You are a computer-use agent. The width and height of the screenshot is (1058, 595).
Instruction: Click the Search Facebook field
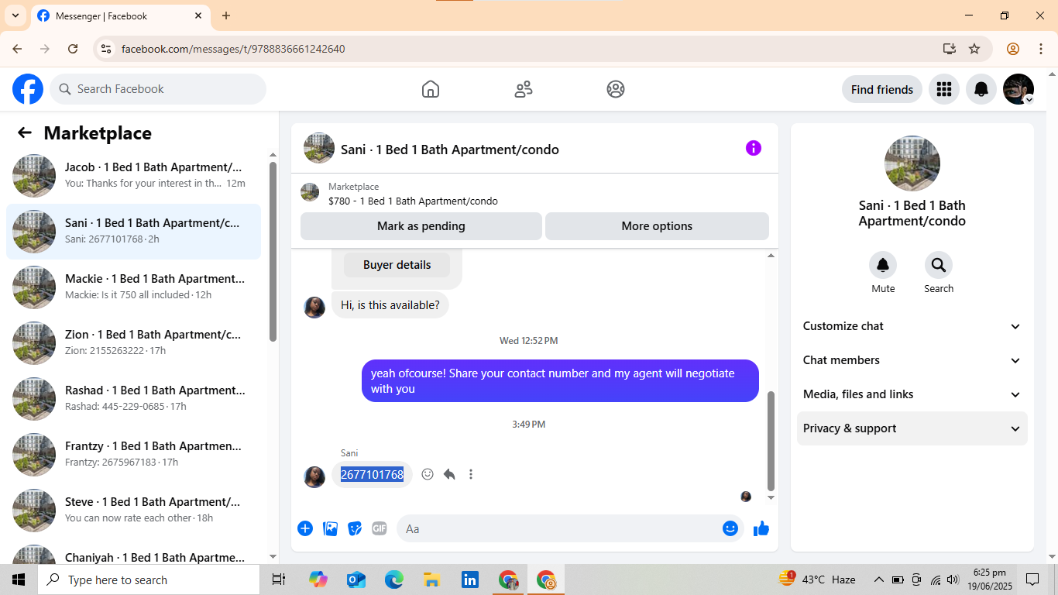[158, 89]
